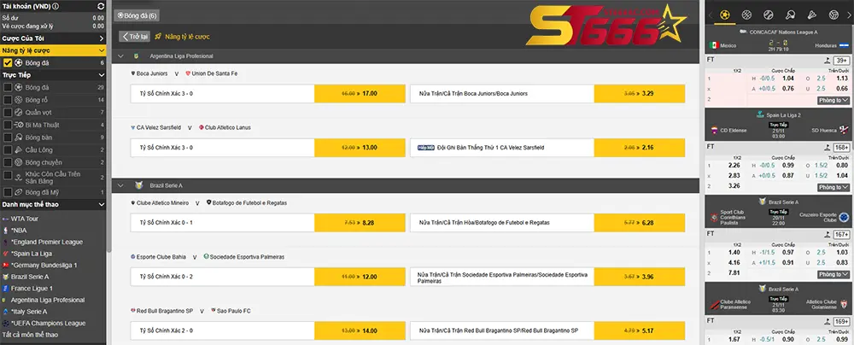Click the Trở lại back button
Screen dimensions: 854x345
click(135, 37)
